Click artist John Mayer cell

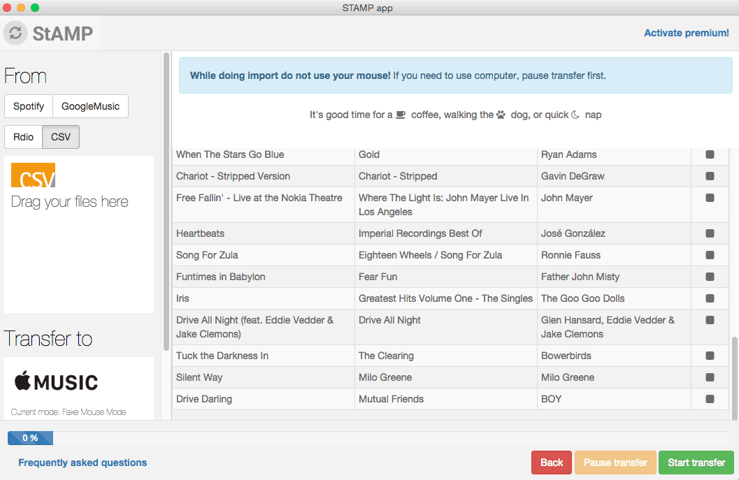pos(614,205)
